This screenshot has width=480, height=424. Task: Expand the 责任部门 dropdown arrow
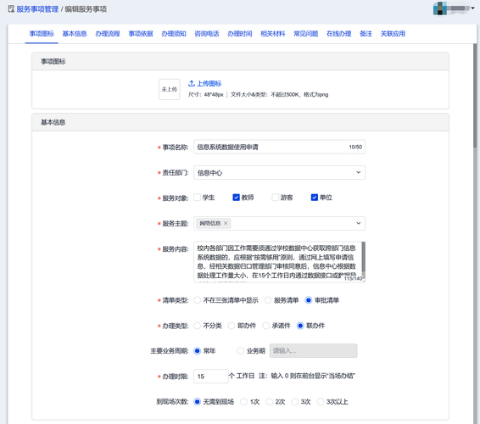tap(358, 172)
